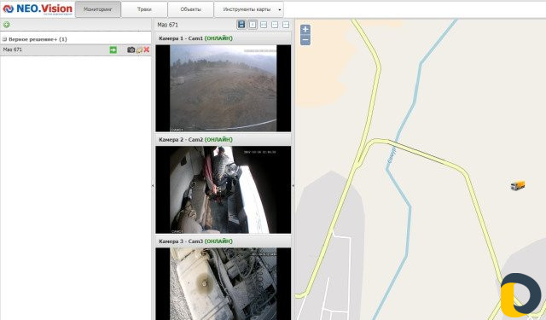
Task: Click the red X icon for Маз 671
Action: (x=147, y=49)
